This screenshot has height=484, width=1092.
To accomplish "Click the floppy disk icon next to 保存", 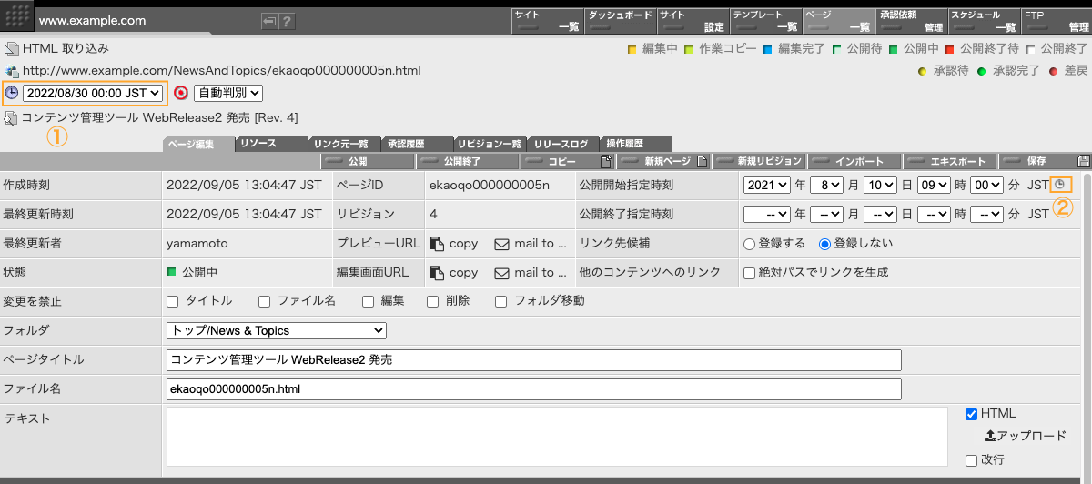I will [x=1083, y=161].
